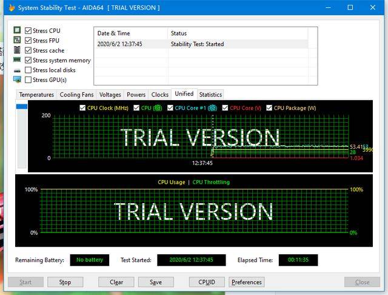This screenshot has width=388, height=295.
Task: Click the Stress CPU chip icon
Action: pos(17,30)
